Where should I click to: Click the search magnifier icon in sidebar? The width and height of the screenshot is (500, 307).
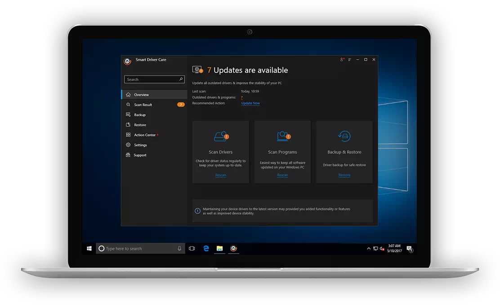click(181, 79)
